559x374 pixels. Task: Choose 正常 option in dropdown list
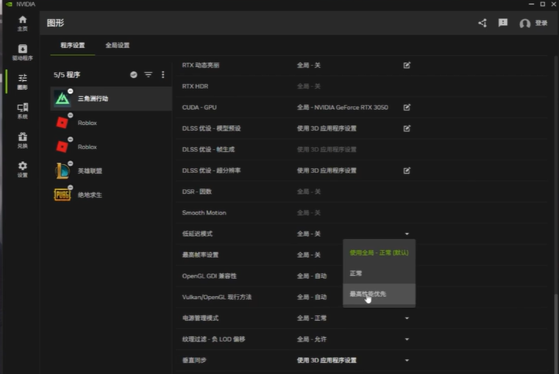pyautogui.click(x=379, y=273)
